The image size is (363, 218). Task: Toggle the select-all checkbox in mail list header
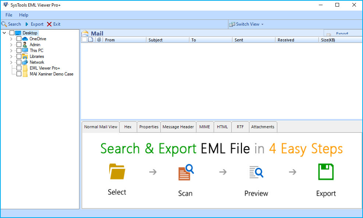[85, 40]
